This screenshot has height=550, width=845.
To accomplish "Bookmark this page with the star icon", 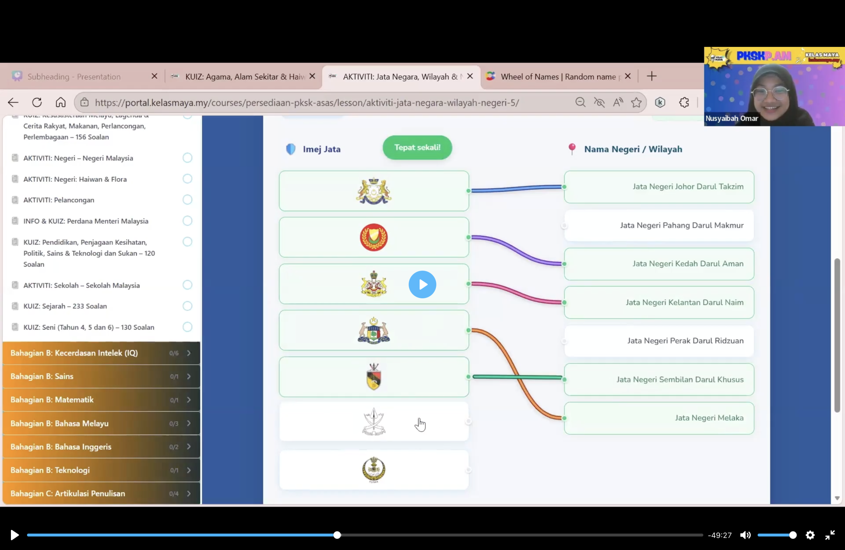I will pyautogui.click(x=637, y=103).
